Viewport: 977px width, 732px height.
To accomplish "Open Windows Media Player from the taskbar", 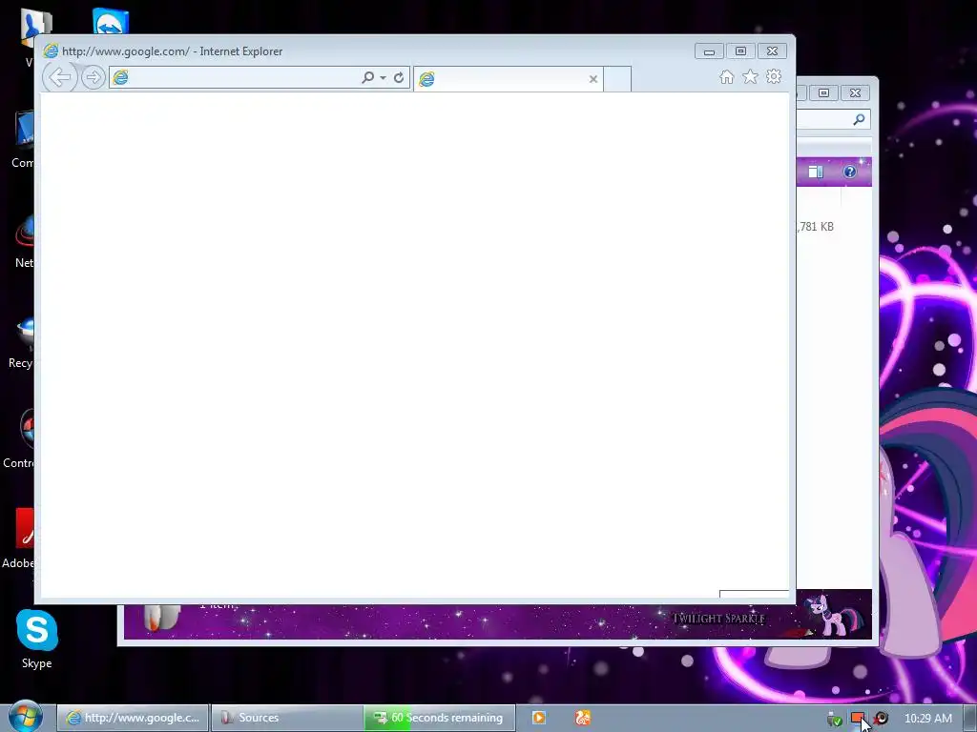I will pyautogui.click(x=539, y=718).
